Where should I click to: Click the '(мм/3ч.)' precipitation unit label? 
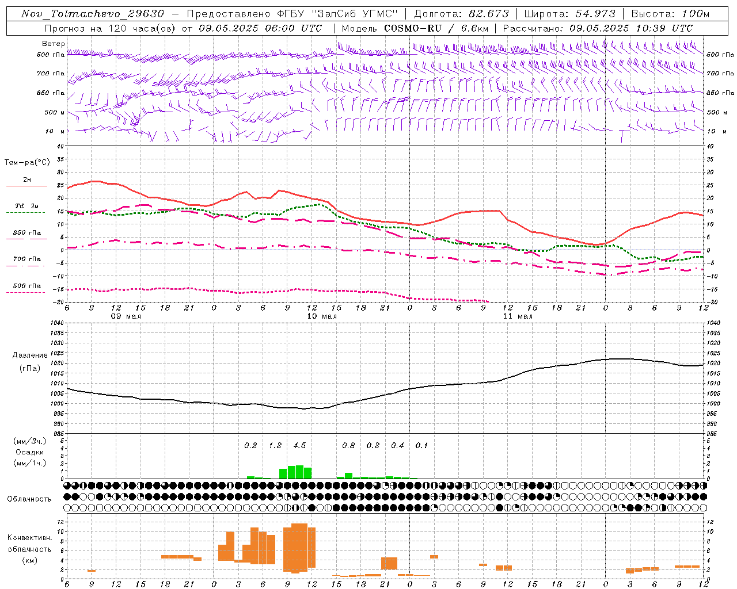30,441
